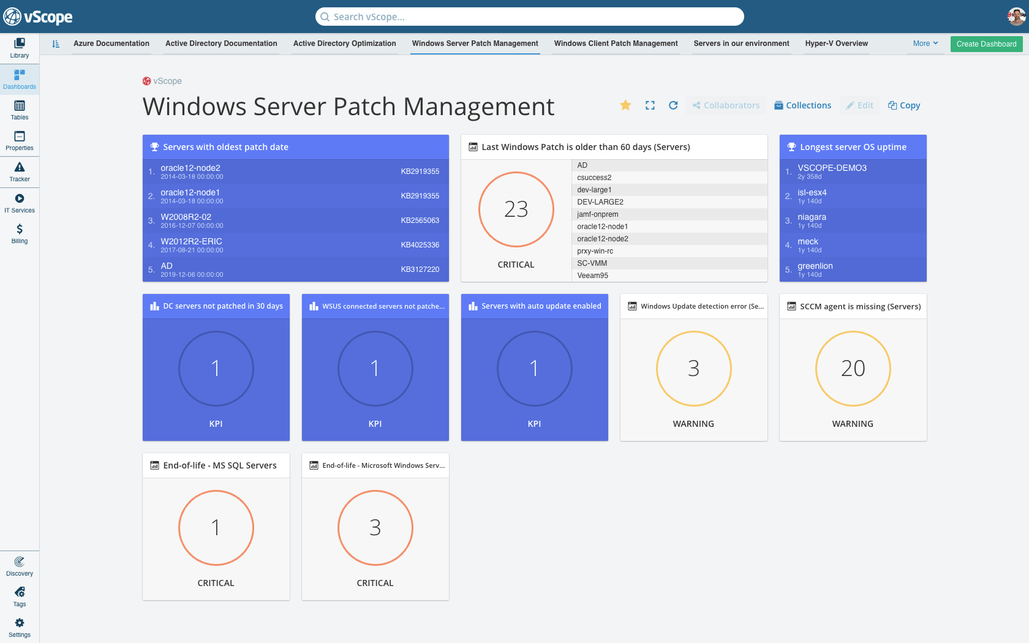1029x643 pixels.
Task: Open the Billing sidebar section
Action: [x=20, y=233]
